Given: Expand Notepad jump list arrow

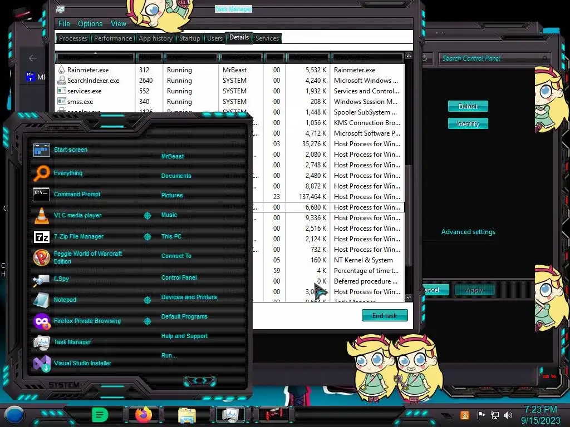Looking at the screenshot, I should click(x=147, y=300).
